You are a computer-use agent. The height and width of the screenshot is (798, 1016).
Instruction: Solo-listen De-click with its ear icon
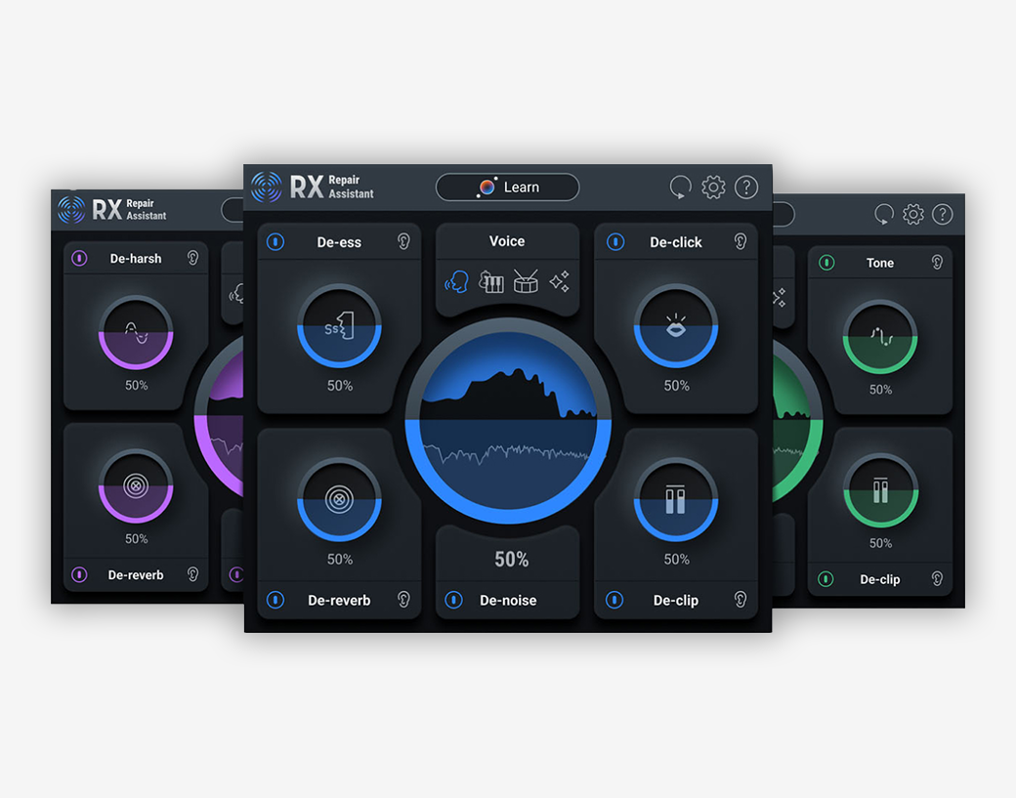pyautogui.click(x=741, y=241)
